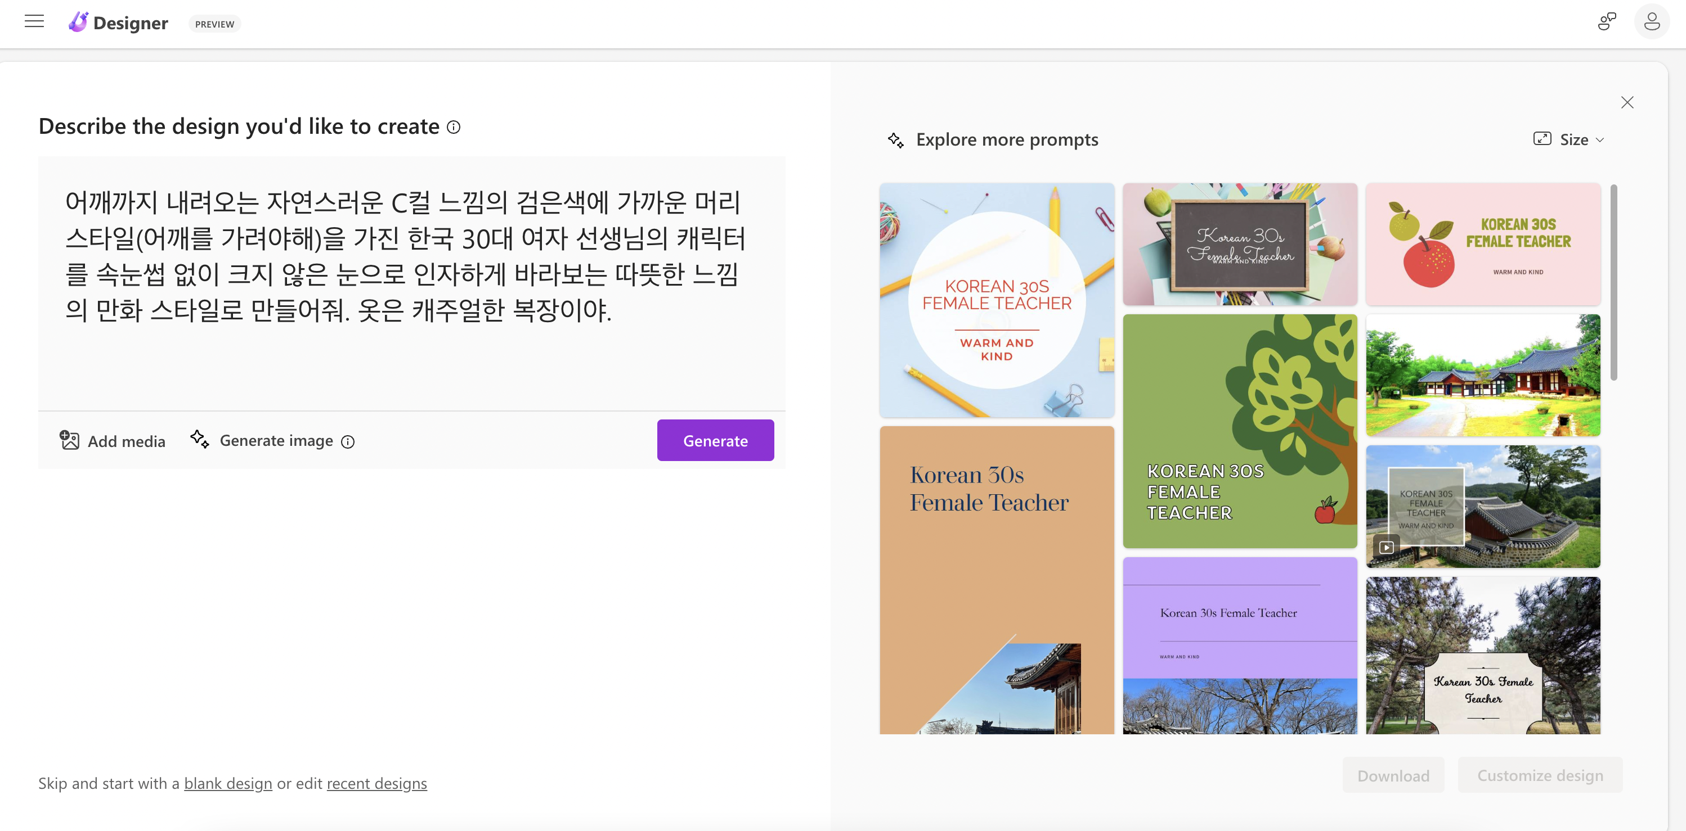
Task: Click info icon beside design description heading
Action: [454, 127]
